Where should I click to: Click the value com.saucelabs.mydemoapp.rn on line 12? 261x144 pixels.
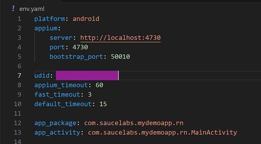point(133,123)
